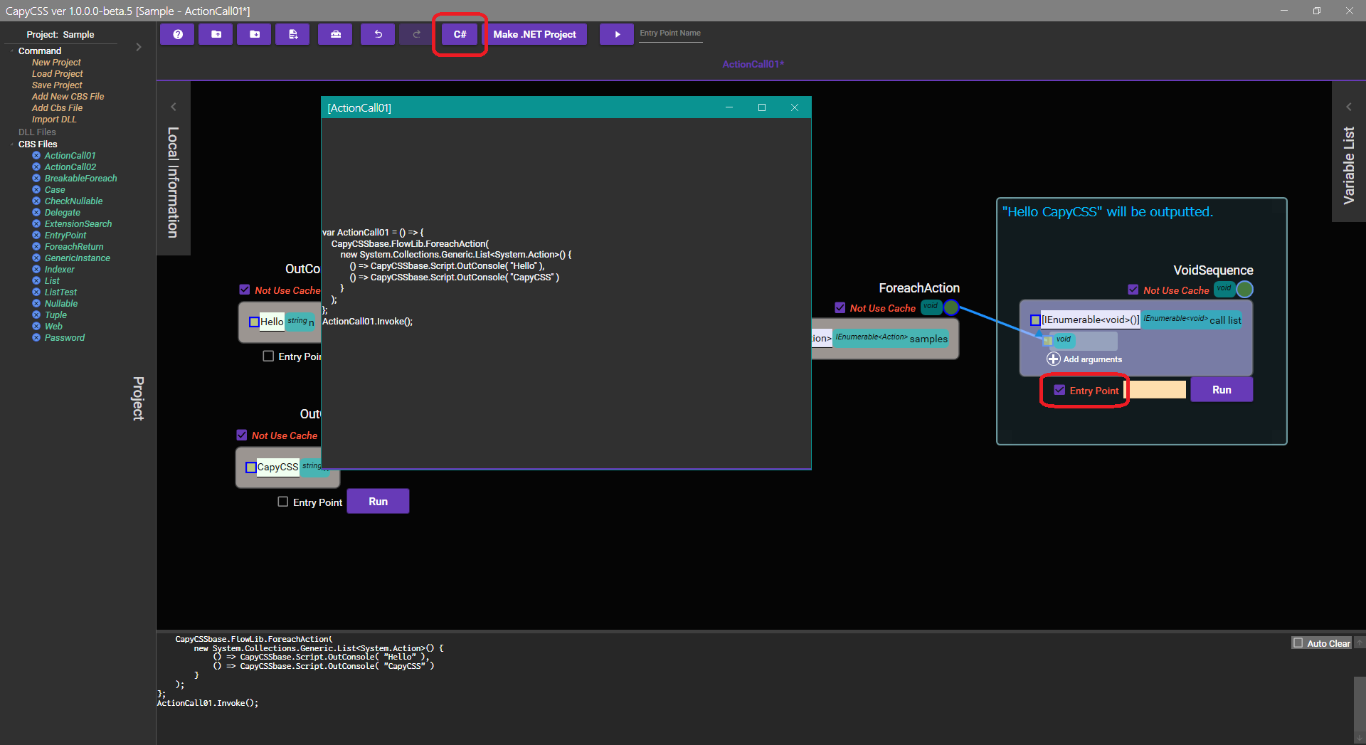Click the Run button on VoidSequence node

[1222, 390]
